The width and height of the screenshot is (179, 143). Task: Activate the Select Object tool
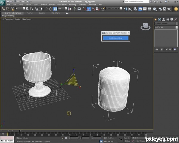click(x=27, y=9)
